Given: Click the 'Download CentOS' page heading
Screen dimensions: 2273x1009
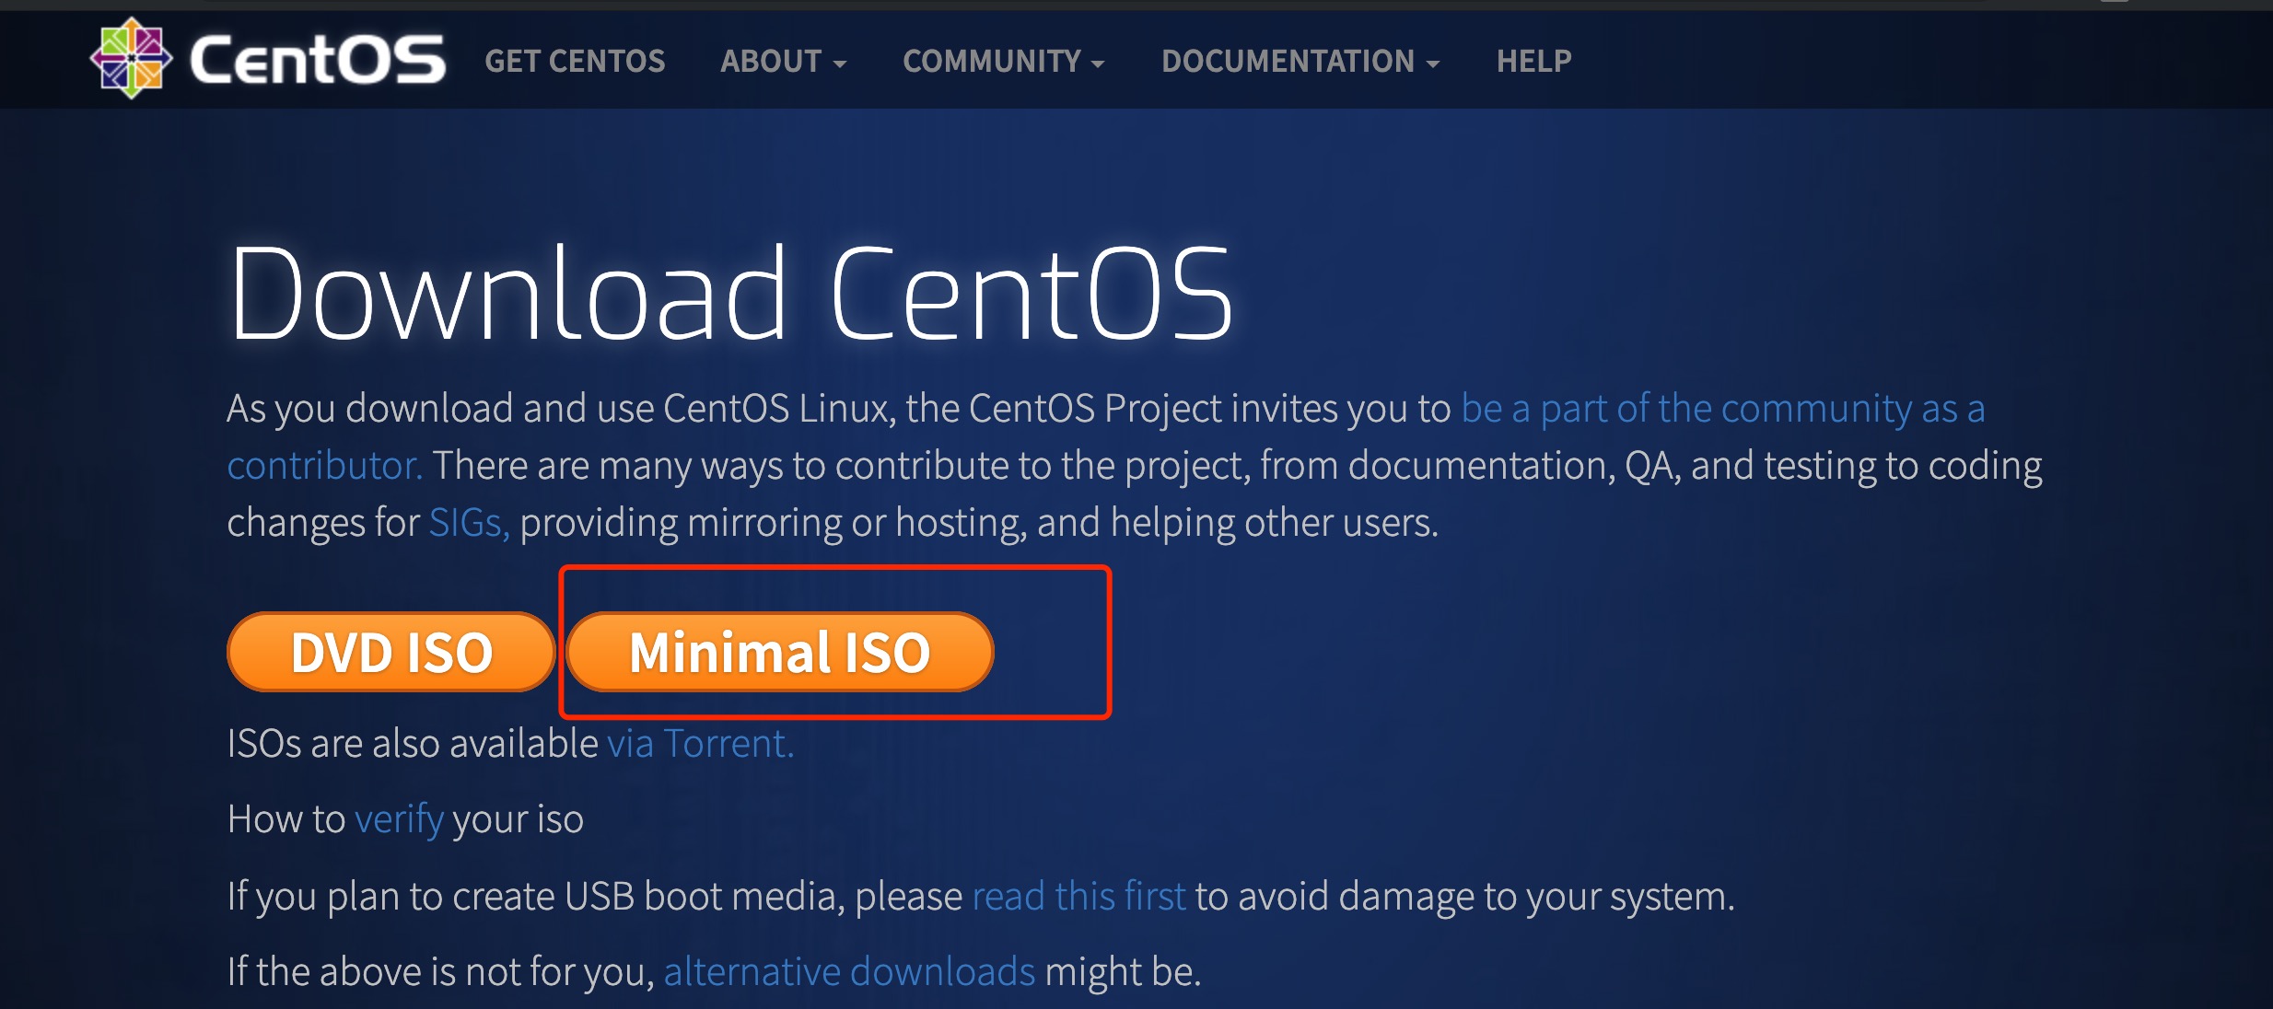Looking at the screenshot, I should [x=730, y=295].
